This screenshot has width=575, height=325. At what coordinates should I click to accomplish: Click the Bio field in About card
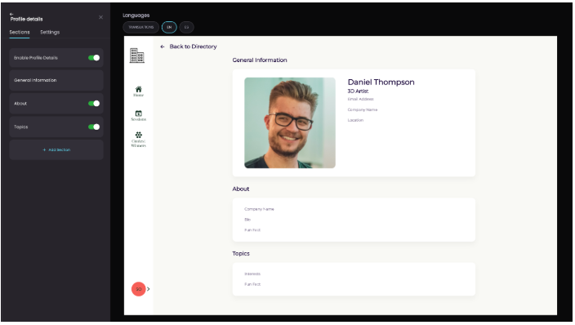click(247, 220)
